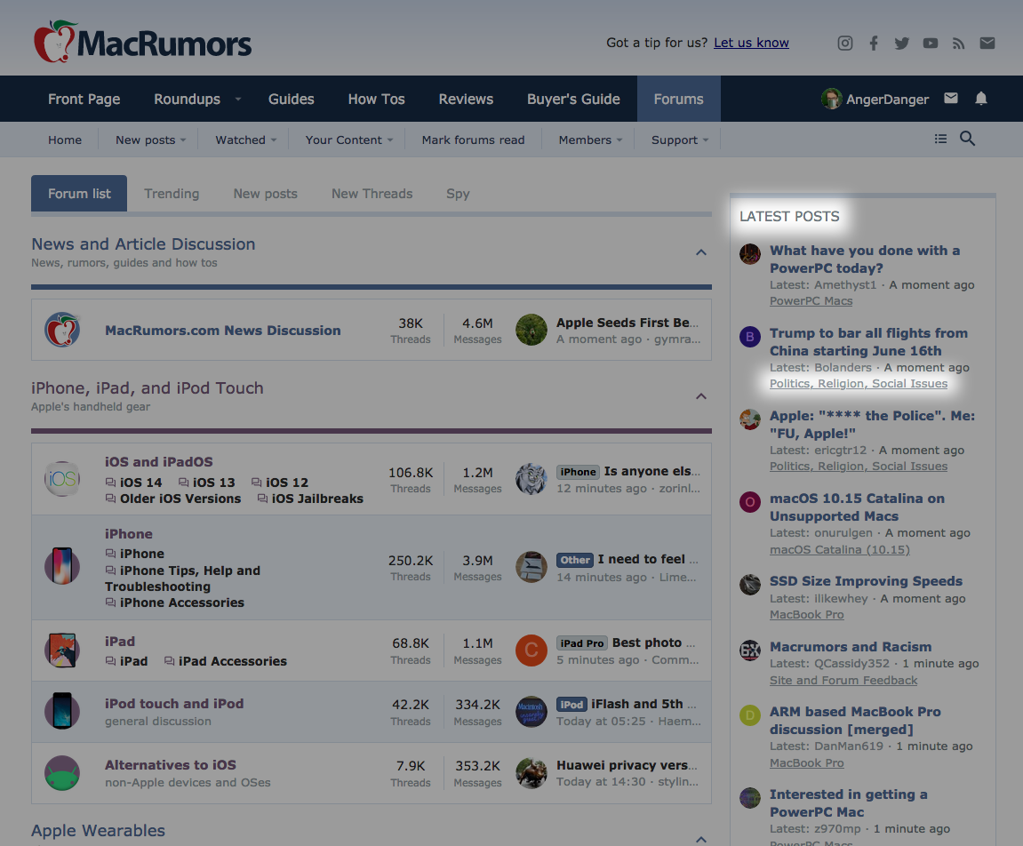Open How Tos in main navigation
The image size is (1023, 846).
click(x=377, y=100)
